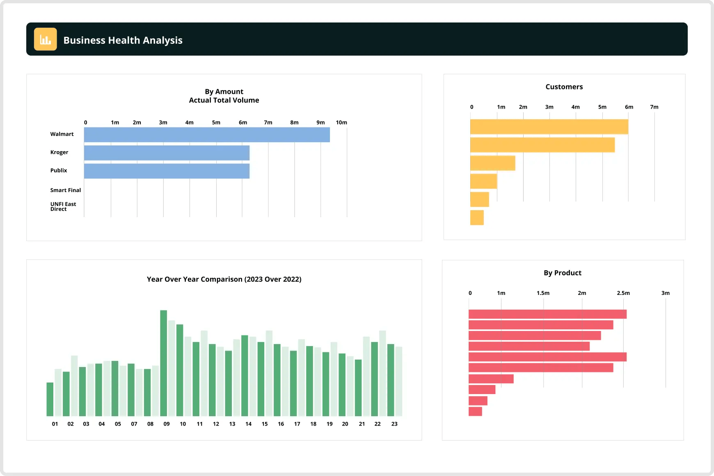Select the shortest red By Product bar at bottom
The image size is (714, 476).
475,411
